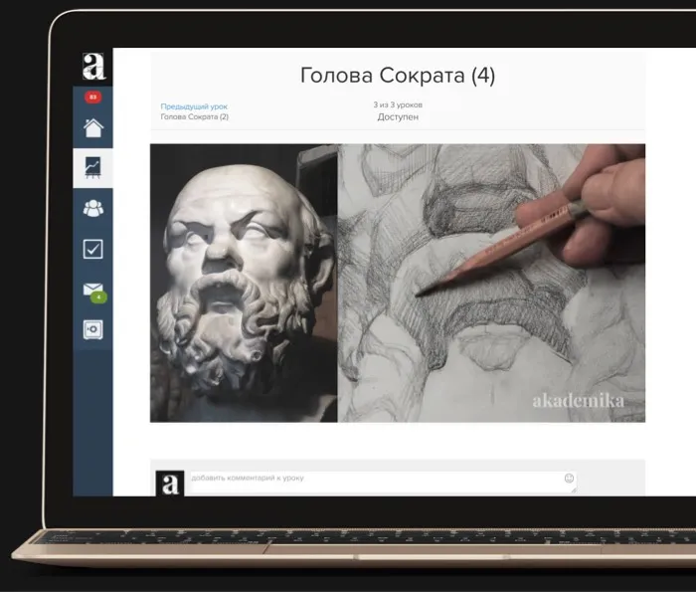
Task: Open the previous lesson "Голова Сократа (2)"
Action: click(194, 117)
